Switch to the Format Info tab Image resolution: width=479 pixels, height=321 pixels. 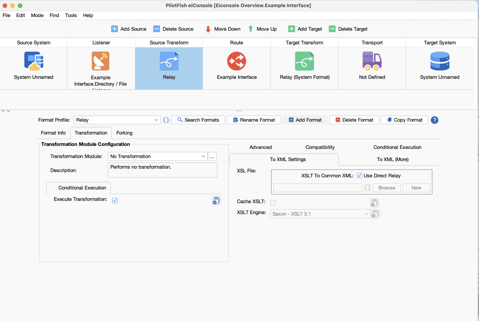point(53,133)
